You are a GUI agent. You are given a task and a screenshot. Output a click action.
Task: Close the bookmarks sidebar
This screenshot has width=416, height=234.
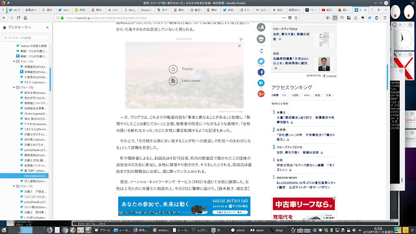[47, 27]
